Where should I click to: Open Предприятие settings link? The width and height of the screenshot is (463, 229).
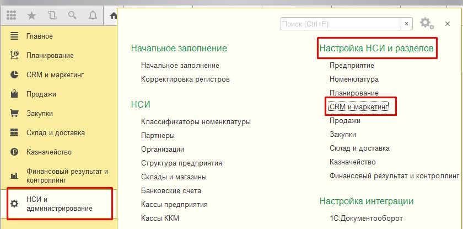click(x=352, y=65)
